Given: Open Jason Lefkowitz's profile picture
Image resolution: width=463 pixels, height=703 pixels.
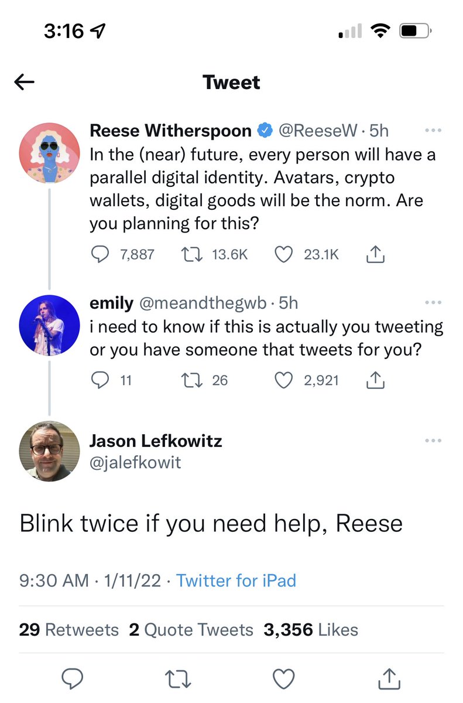Looking at the screenshot, I should point(49,452).
